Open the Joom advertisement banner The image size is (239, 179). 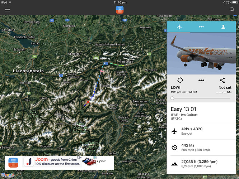[59, 163]
